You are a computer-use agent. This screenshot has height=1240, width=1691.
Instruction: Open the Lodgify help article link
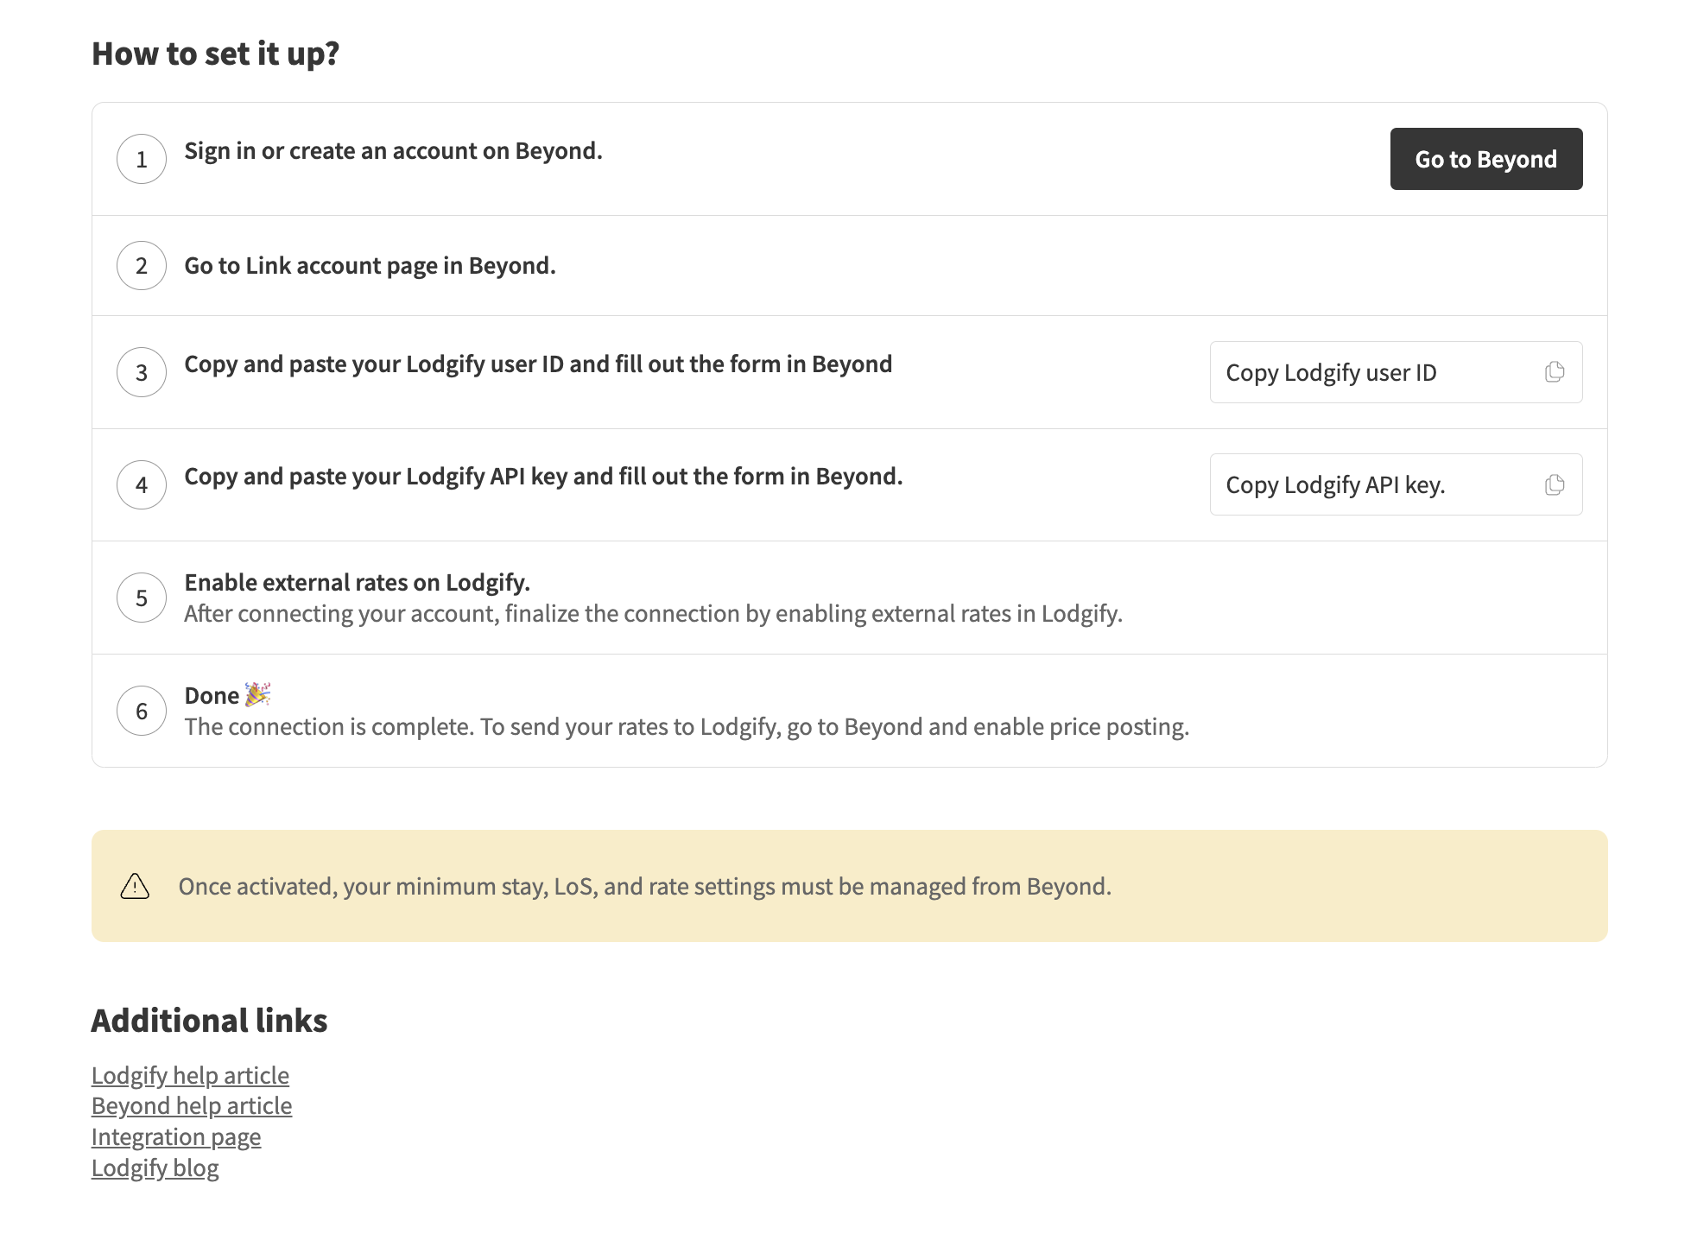[190, 1075]
